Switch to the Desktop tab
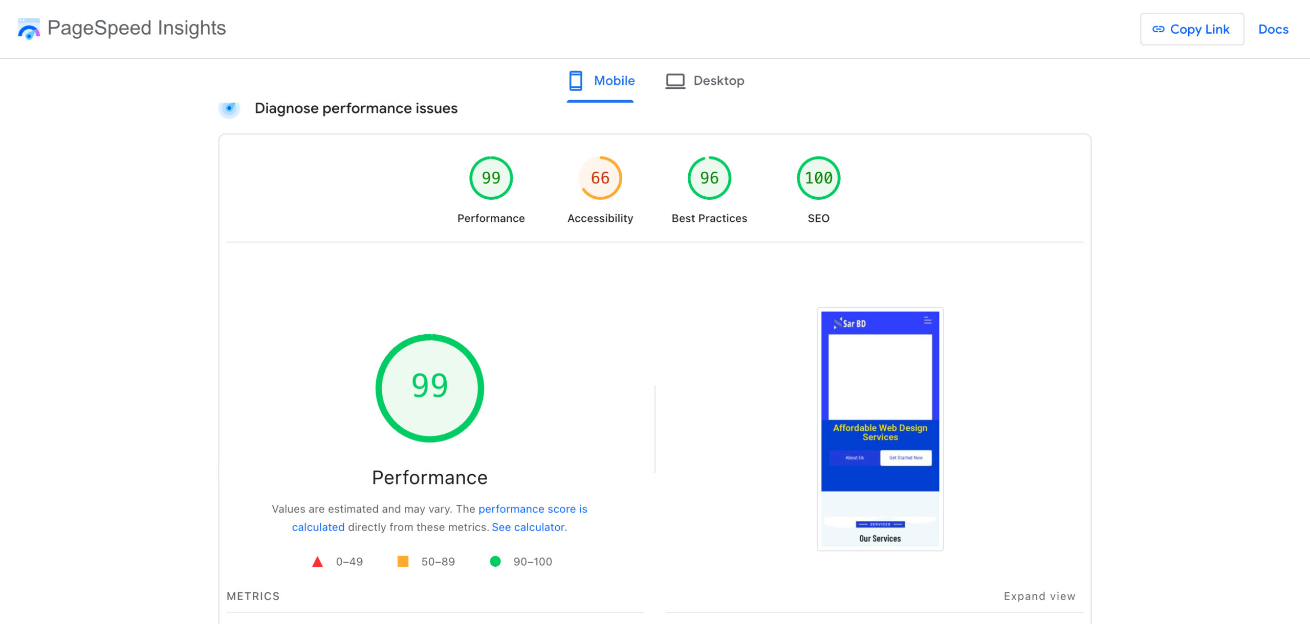This screenshot has width=1310, height=624. click(x=718, y=81)
